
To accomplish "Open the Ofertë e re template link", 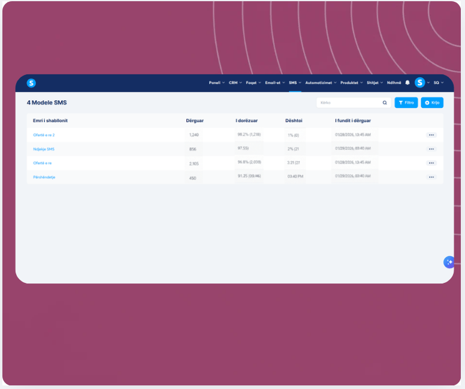I will pyautogui.click(x=42, y=163).
